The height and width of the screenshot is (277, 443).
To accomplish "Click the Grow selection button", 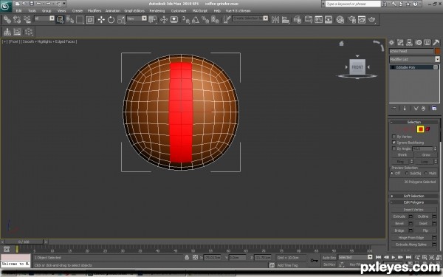I will coord(426,155).
